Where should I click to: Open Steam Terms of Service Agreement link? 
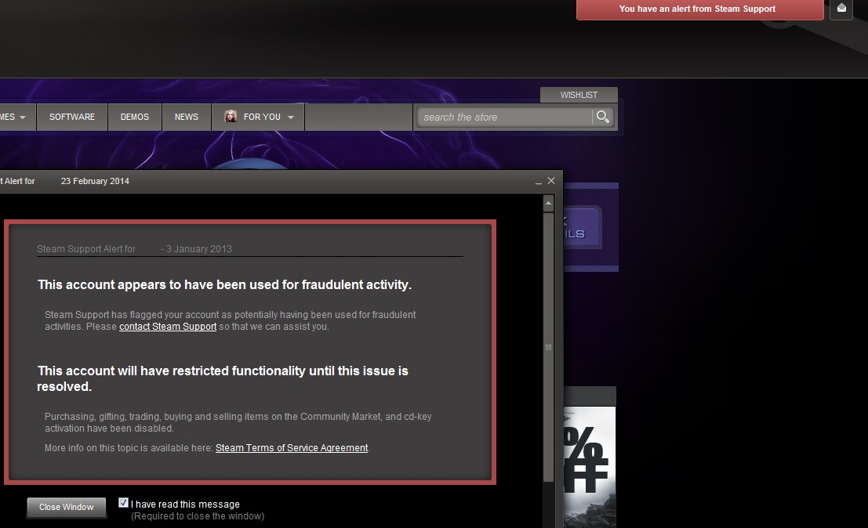coord(292,448)
